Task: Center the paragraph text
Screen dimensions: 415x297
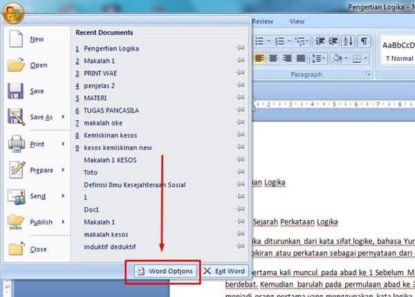Action: pos(273,58)
